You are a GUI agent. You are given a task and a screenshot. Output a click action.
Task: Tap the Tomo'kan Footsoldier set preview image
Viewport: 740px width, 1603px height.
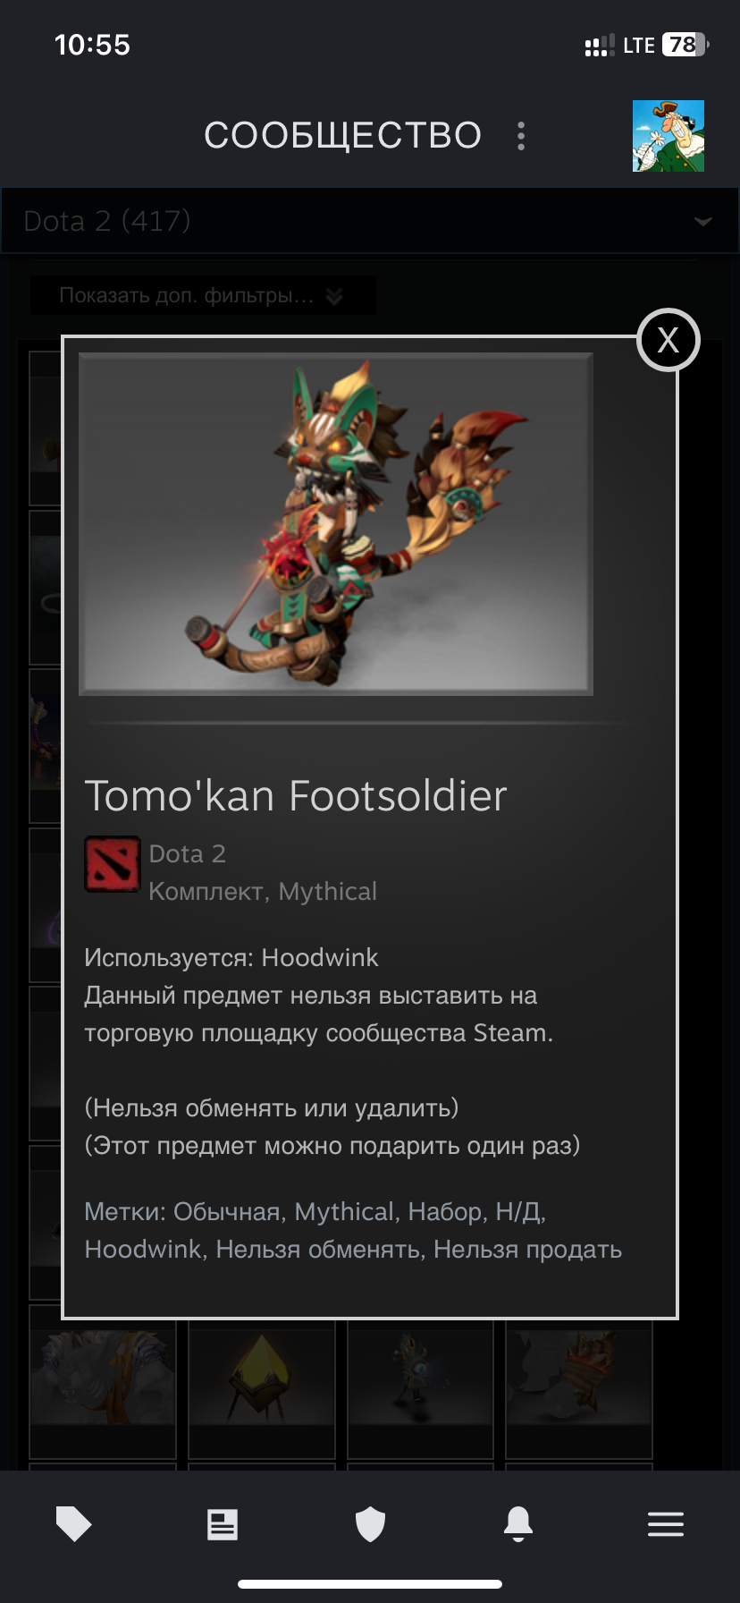pyautogui.click(x=336, y=524)
